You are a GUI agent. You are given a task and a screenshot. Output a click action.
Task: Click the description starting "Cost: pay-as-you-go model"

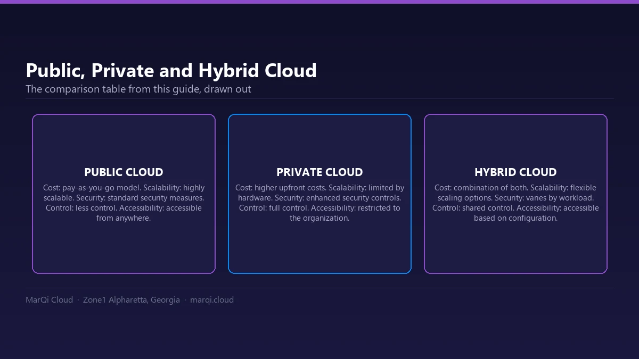coord(124,203)
